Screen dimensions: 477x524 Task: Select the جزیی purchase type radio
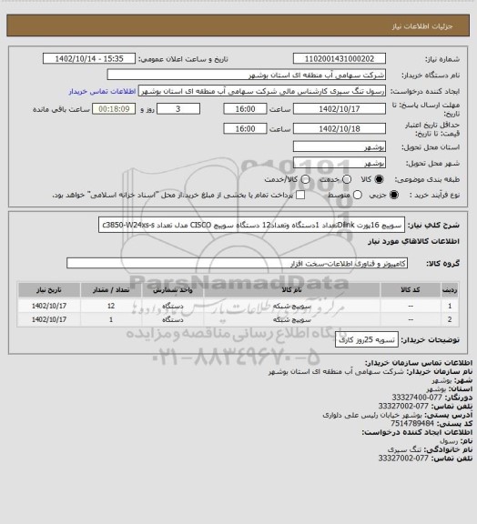(394, 195)
